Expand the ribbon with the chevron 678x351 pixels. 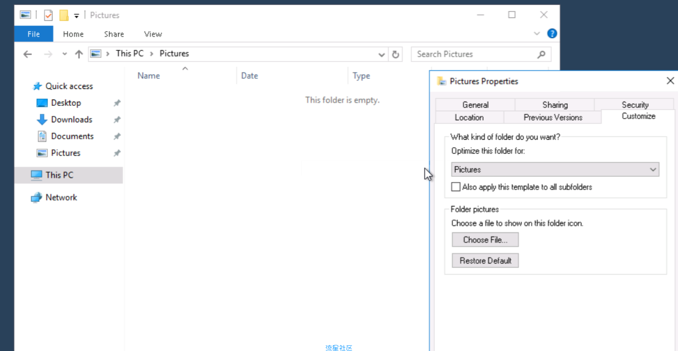[537, 34]
